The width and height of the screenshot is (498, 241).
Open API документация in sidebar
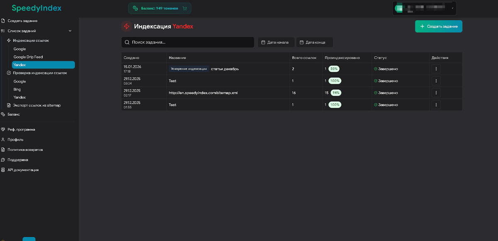pyautogui.click(x=23, y=170)
